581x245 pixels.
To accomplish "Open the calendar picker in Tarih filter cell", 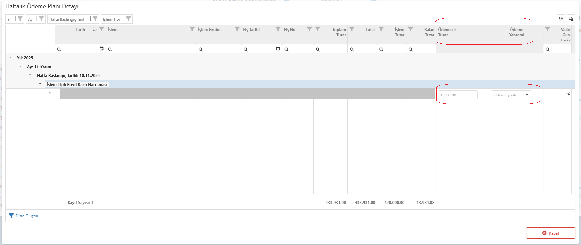I will 102,49.
